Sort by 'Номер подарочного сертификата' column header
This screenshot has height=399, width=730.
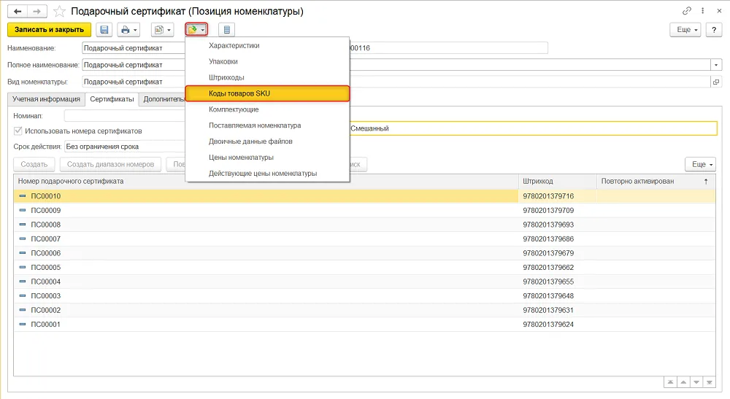click(x=266, y=181)
